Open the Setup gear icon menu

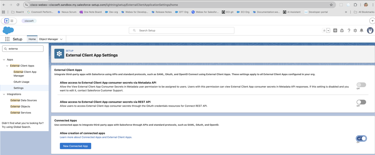point(355,31)
